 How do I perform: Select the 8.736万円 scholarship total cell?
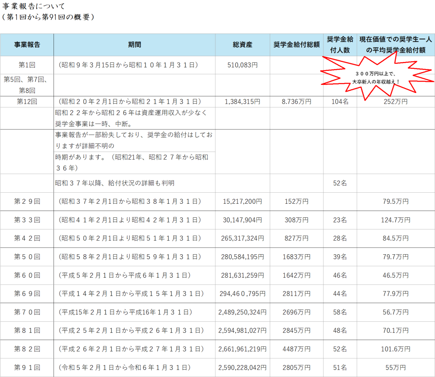297,102
